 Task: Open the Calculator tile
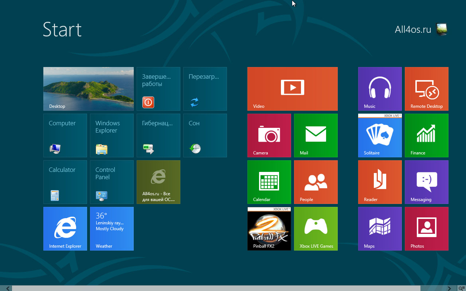(65, 182)
